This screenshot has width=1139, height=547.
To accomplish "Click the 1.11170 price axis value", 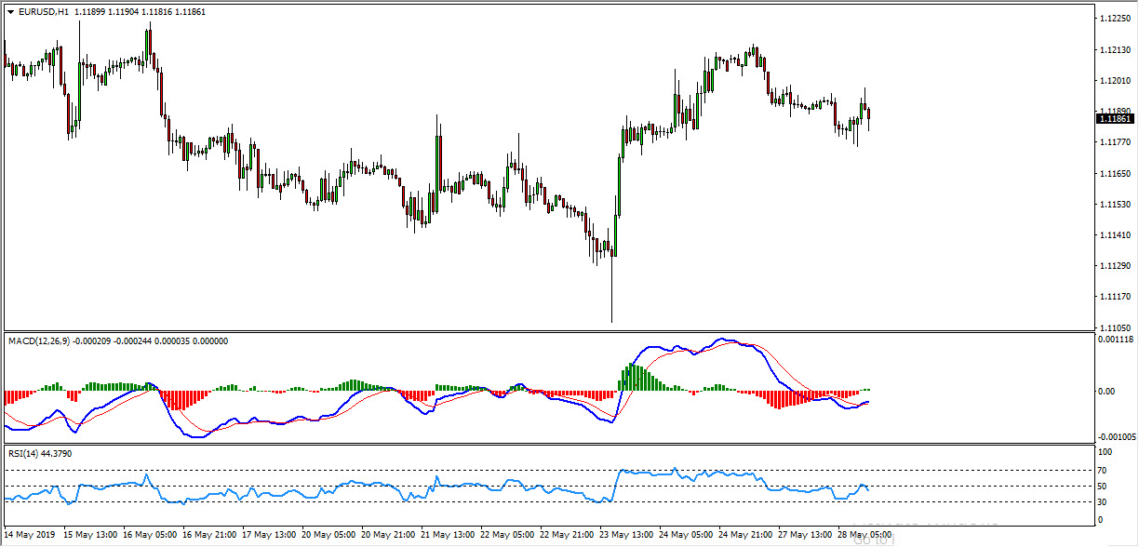I will pos(1115,297).
